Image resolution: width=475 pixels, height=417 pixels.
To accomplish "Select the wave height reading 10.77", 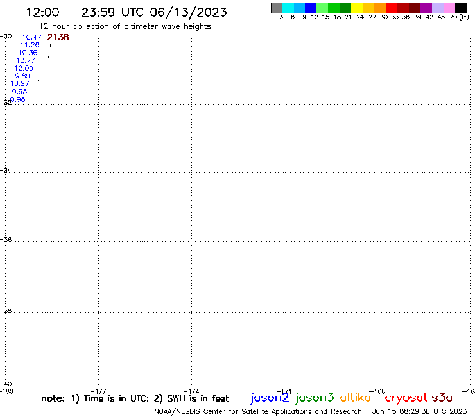I will (26, 60).
